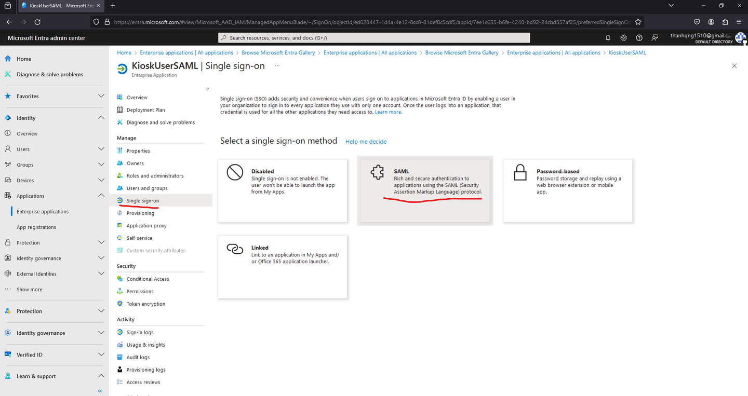Expand the Devices chevron in sidebar
748x396 pixels.
click(101, 180)
